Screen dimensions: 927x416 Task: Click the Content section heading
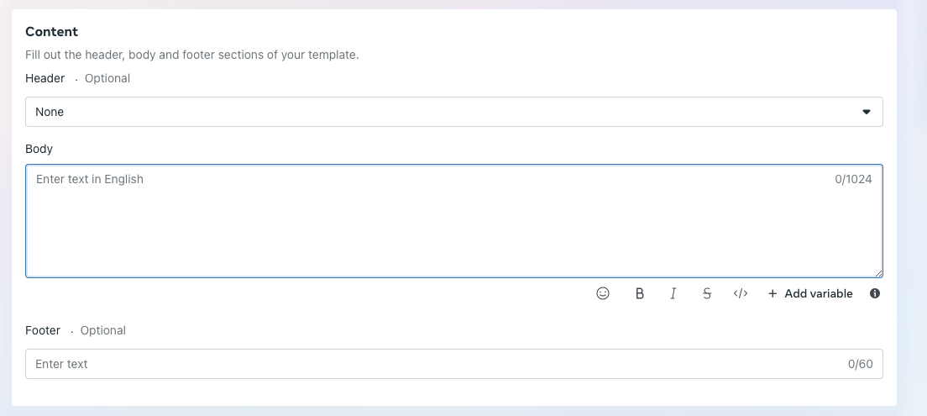coord(52,32)
